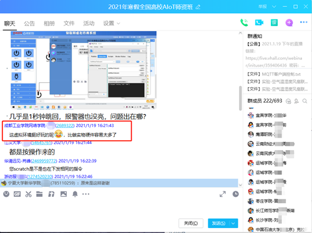Image resolution: width=312 pixels, height=233 pixels.
Task: Open the group member chat bubble icon
Action: [288, 101]
